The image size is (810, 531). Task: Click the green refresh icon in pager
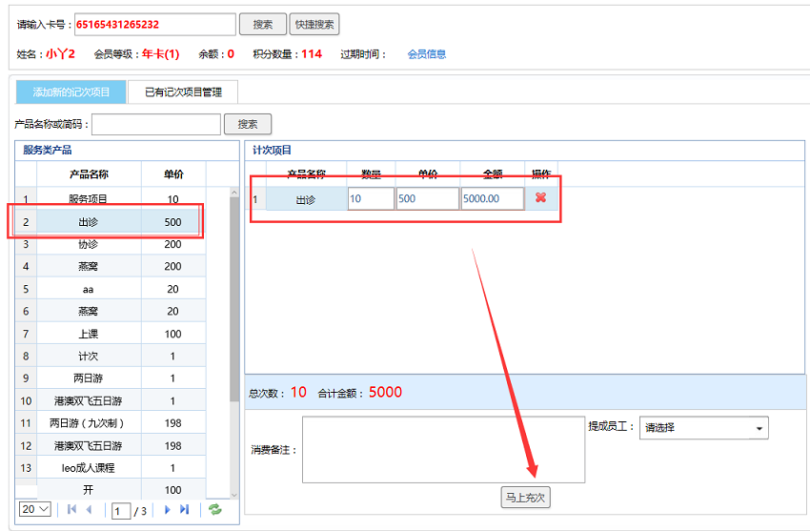215,510
